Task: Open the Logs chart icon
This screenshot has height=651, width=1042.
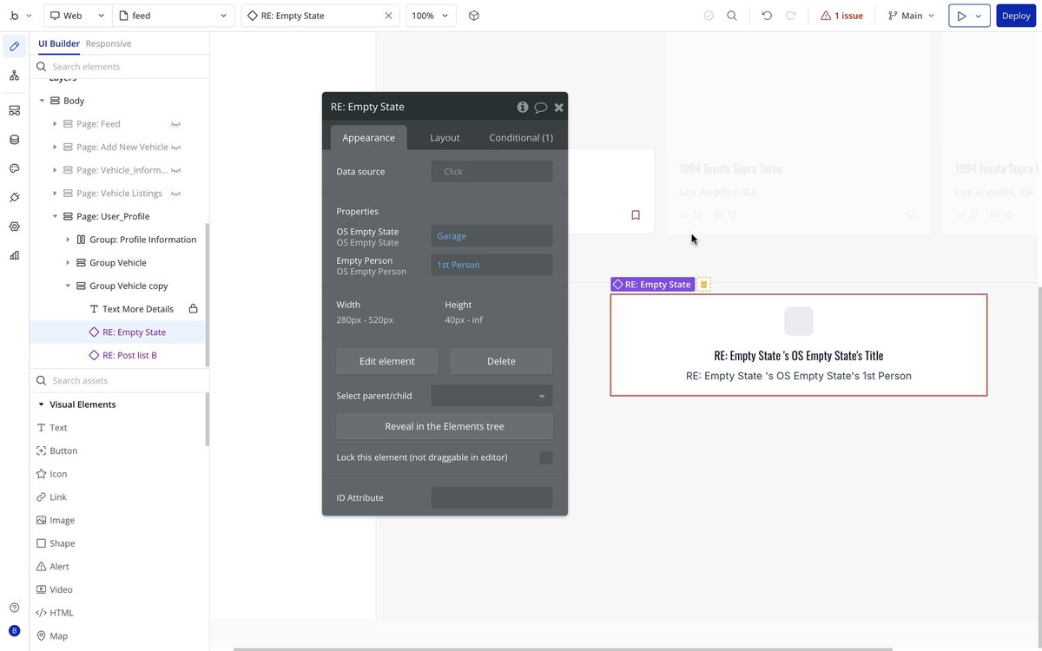Action: click(15, 255)
